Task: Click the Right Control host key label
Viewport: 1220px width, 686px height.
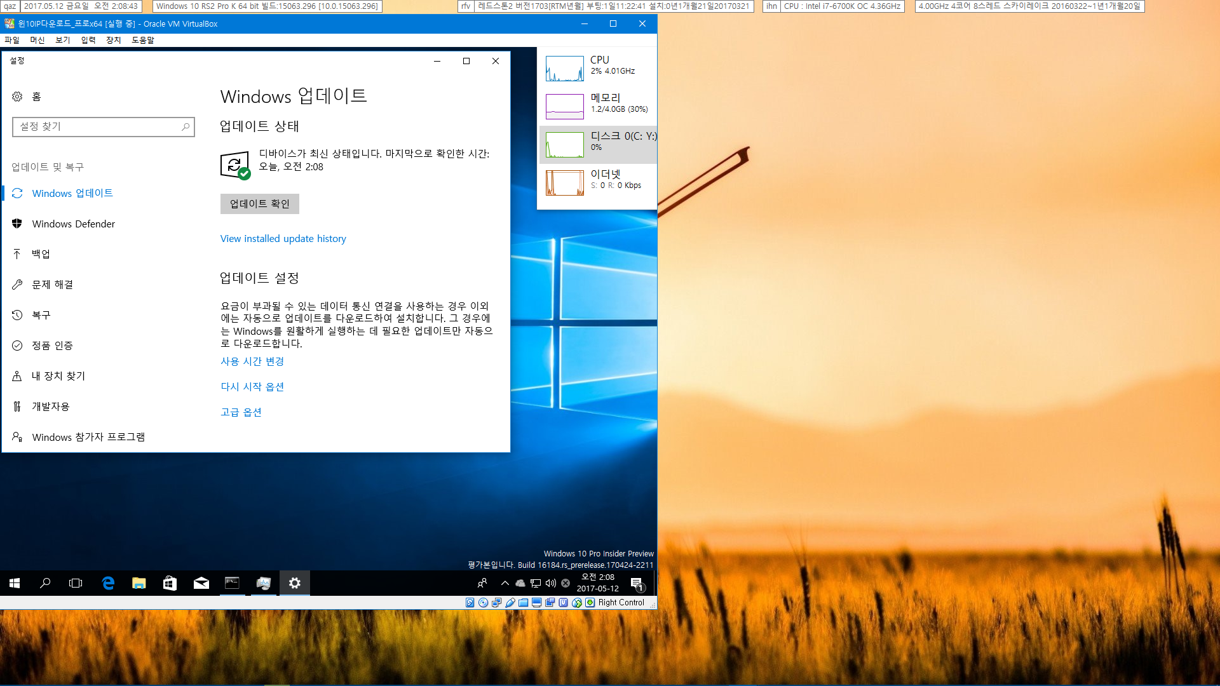Action: 621,603
